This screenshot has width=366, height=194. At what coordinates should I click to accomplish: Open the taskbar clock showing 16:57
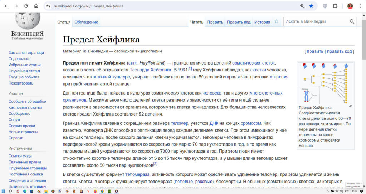[x=355, y=191]
